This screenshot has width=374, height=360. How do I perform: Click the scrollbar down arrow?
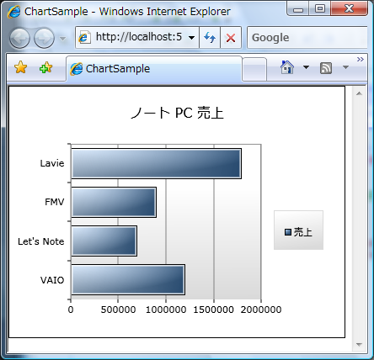359,345
